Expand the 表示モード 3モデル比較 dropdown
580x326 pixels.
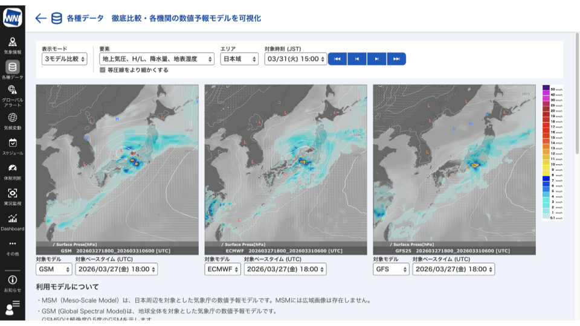point(65,59)
